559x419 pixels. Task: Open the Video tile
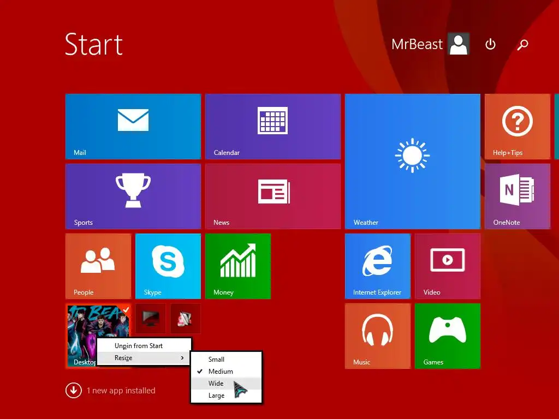coord(448,266)
